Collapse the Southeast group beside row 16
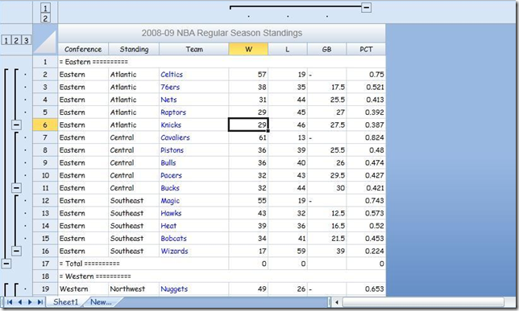 (16, 251)
